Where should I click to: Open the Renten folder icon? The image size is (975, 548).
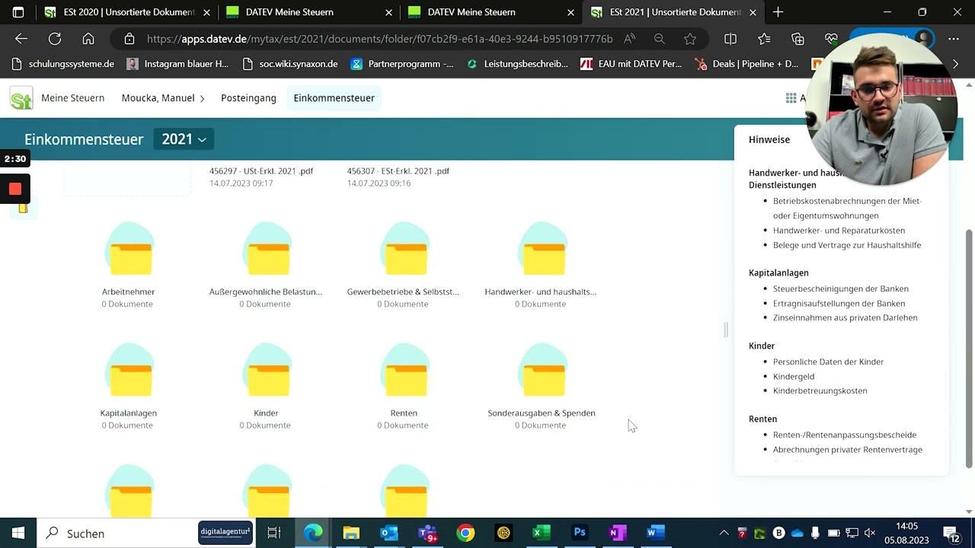pos(405,370)
